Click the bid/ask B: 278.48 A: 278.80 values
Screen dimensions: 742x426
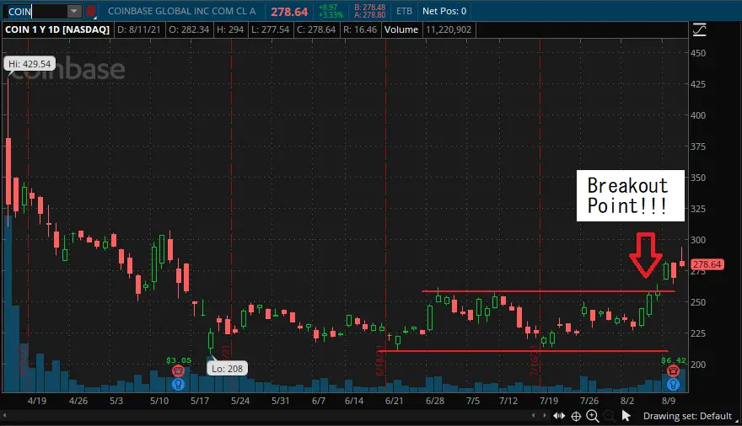tap(369, 11)
